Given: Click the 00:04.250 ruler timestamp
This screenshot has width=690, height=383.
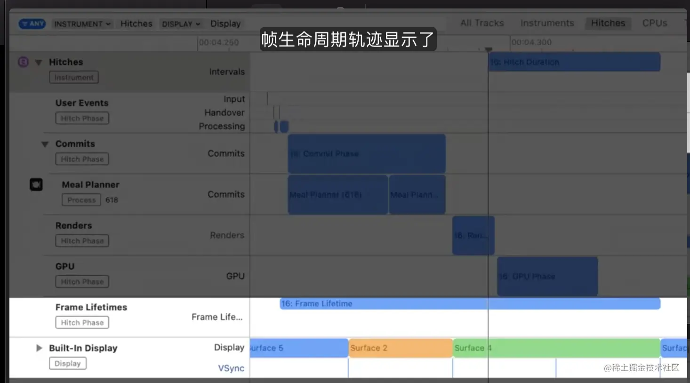Looking at the screenshot, I should click(219, 42).
